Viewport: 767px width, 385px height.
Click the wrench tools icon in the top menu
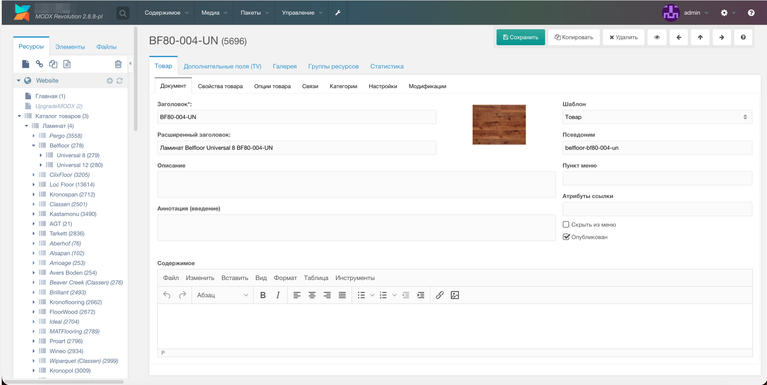[x=338, y=13]
